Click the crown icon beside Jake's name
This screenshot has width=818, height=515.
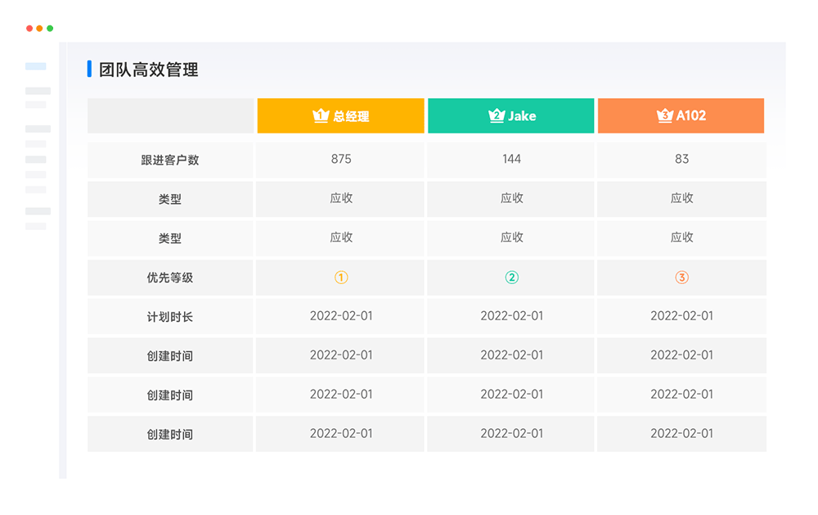[x=497, y=115]
